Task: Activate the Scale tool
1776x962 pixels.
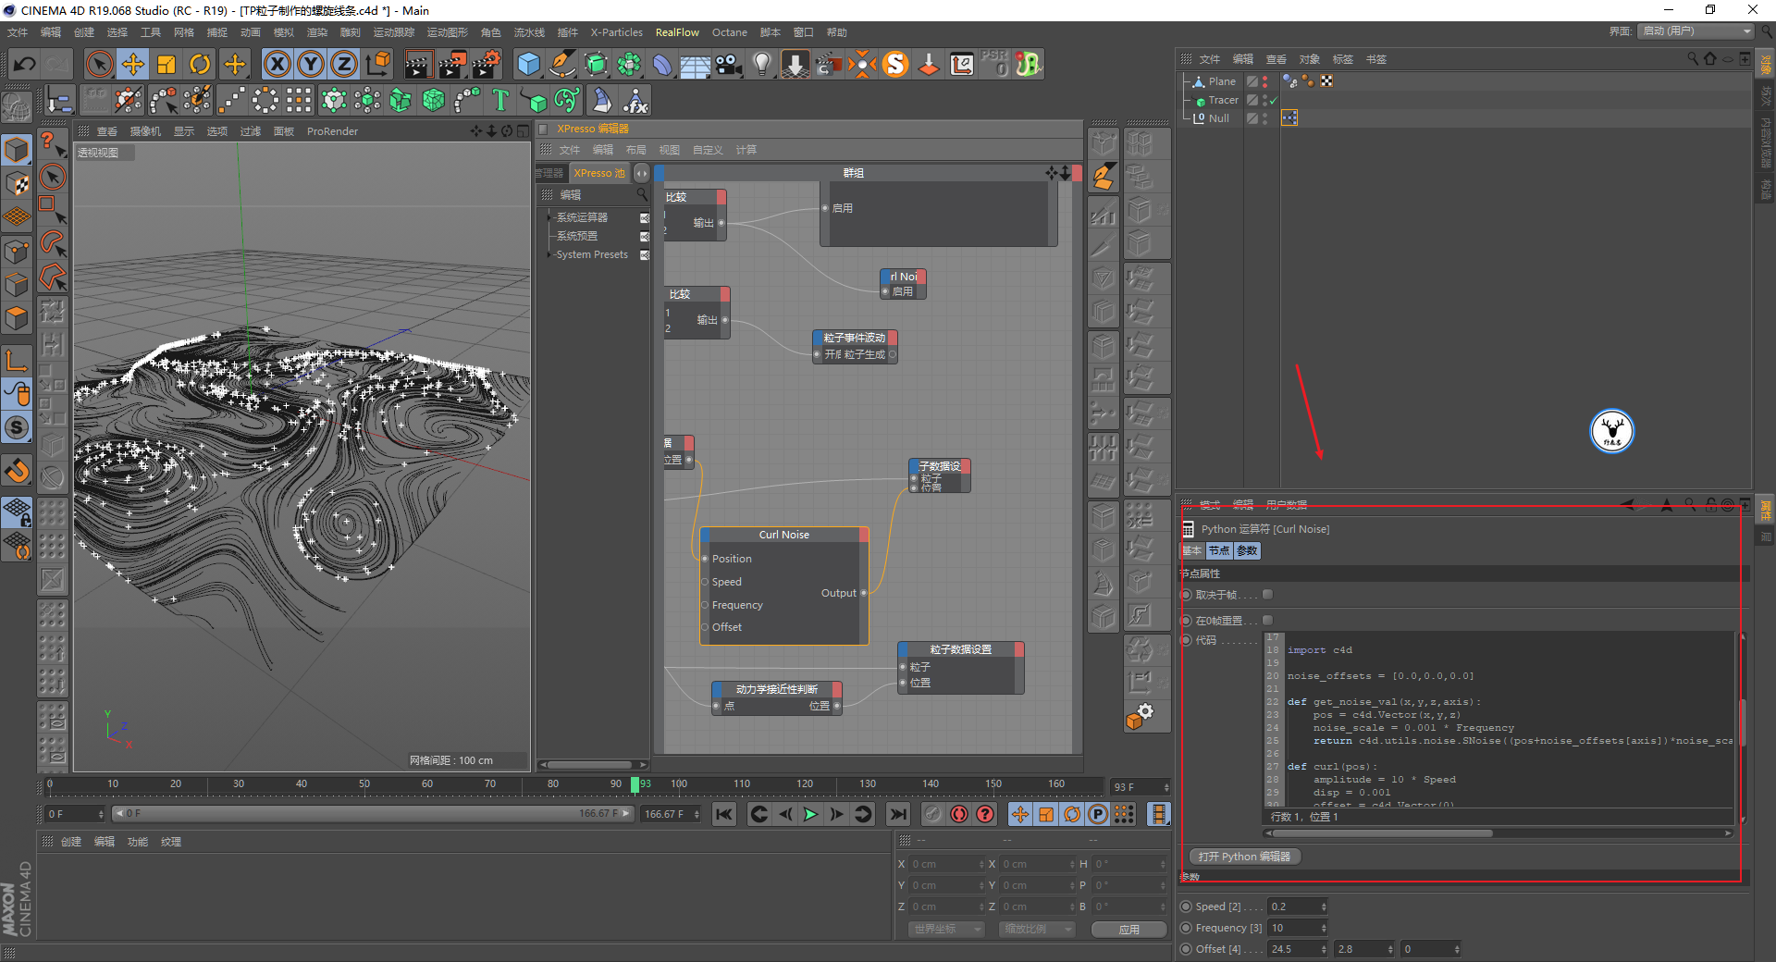Action: pos(166,64)
